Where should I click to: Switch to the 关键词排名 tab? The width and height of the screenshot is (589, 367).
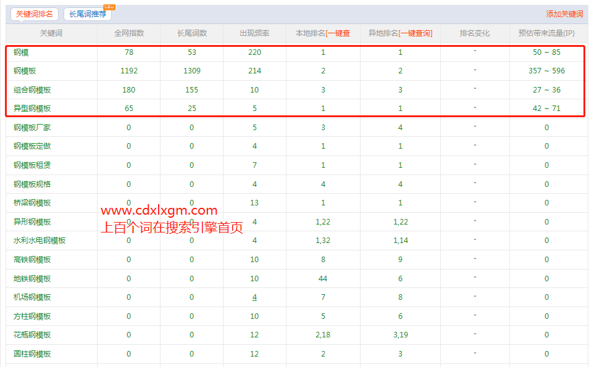(x=34, y=14)
